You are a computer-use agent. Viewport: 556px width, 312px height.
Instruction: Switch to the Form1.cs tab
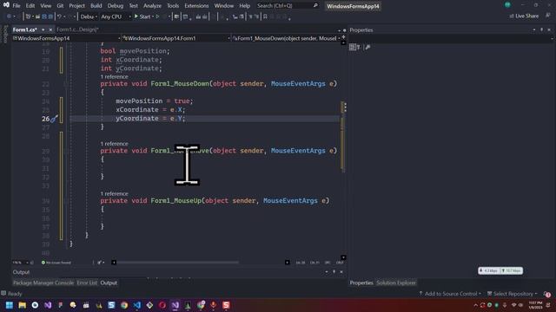tap(25, 29)
